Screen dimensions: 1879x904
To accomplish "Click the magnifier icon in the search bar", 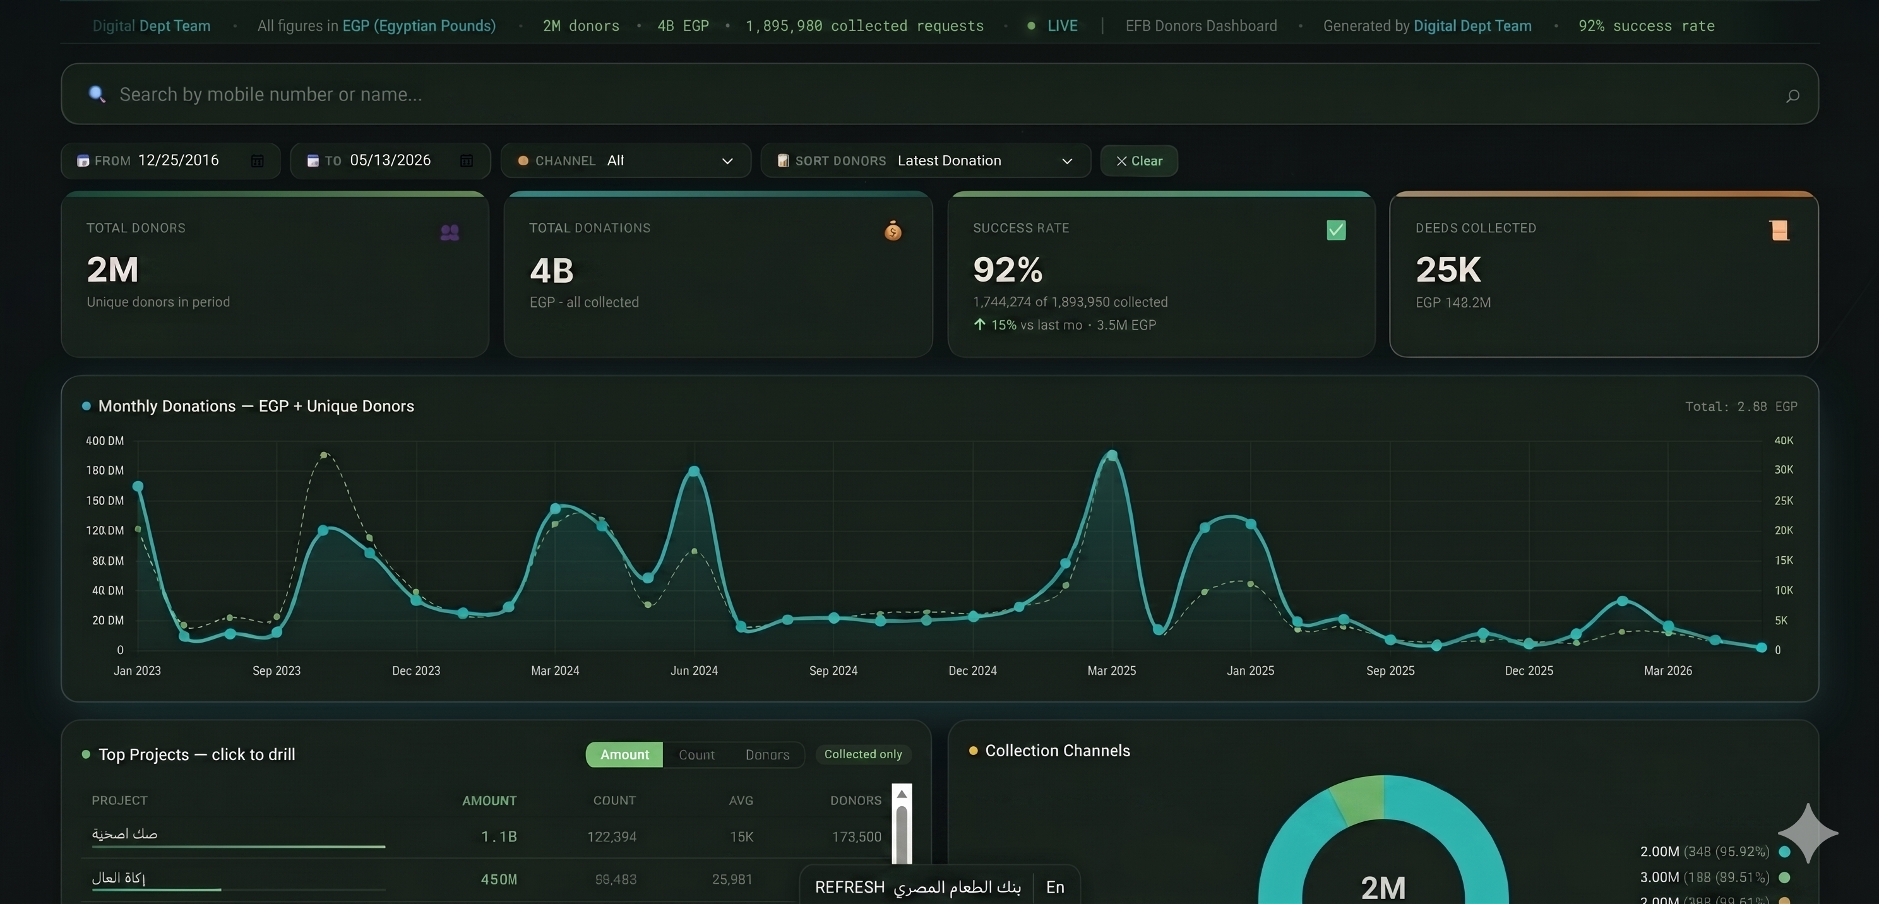I will pos(97,94).
